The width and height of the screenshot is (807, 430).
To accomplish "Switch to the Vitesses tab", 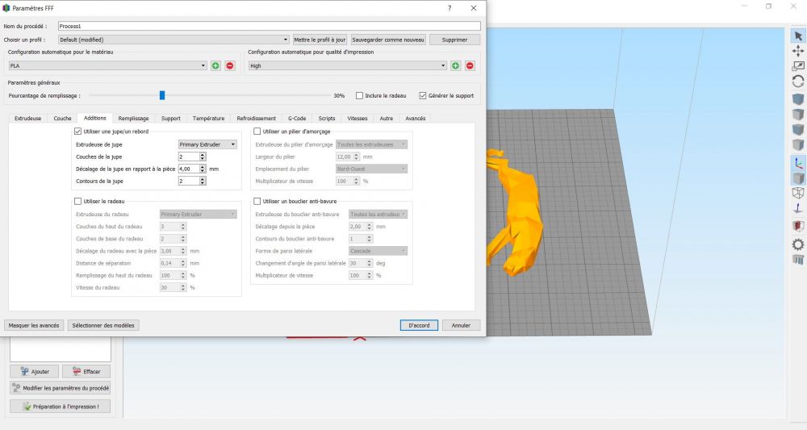I will click(358, 119).
